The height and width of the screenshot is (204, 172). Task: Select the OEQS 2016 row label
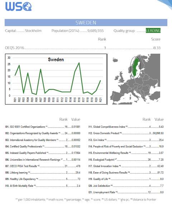tap(15, 48)
